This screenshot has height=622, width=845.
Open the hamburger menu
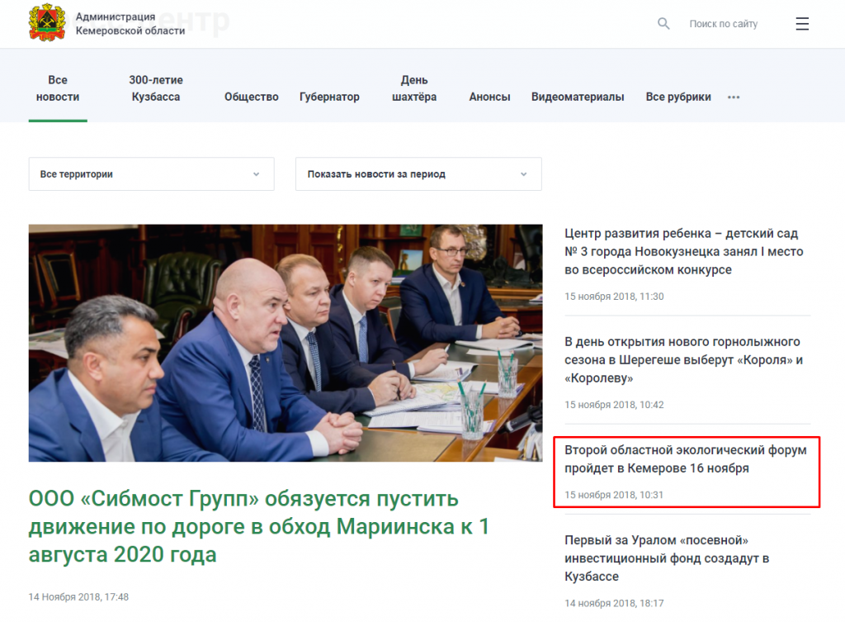click(x=802, y=24)
